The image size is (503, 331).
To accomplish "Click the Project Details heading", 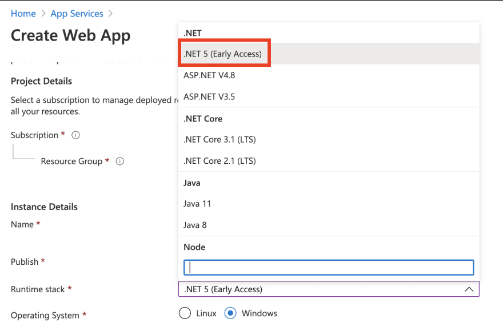I will click(x=41, y=81).
